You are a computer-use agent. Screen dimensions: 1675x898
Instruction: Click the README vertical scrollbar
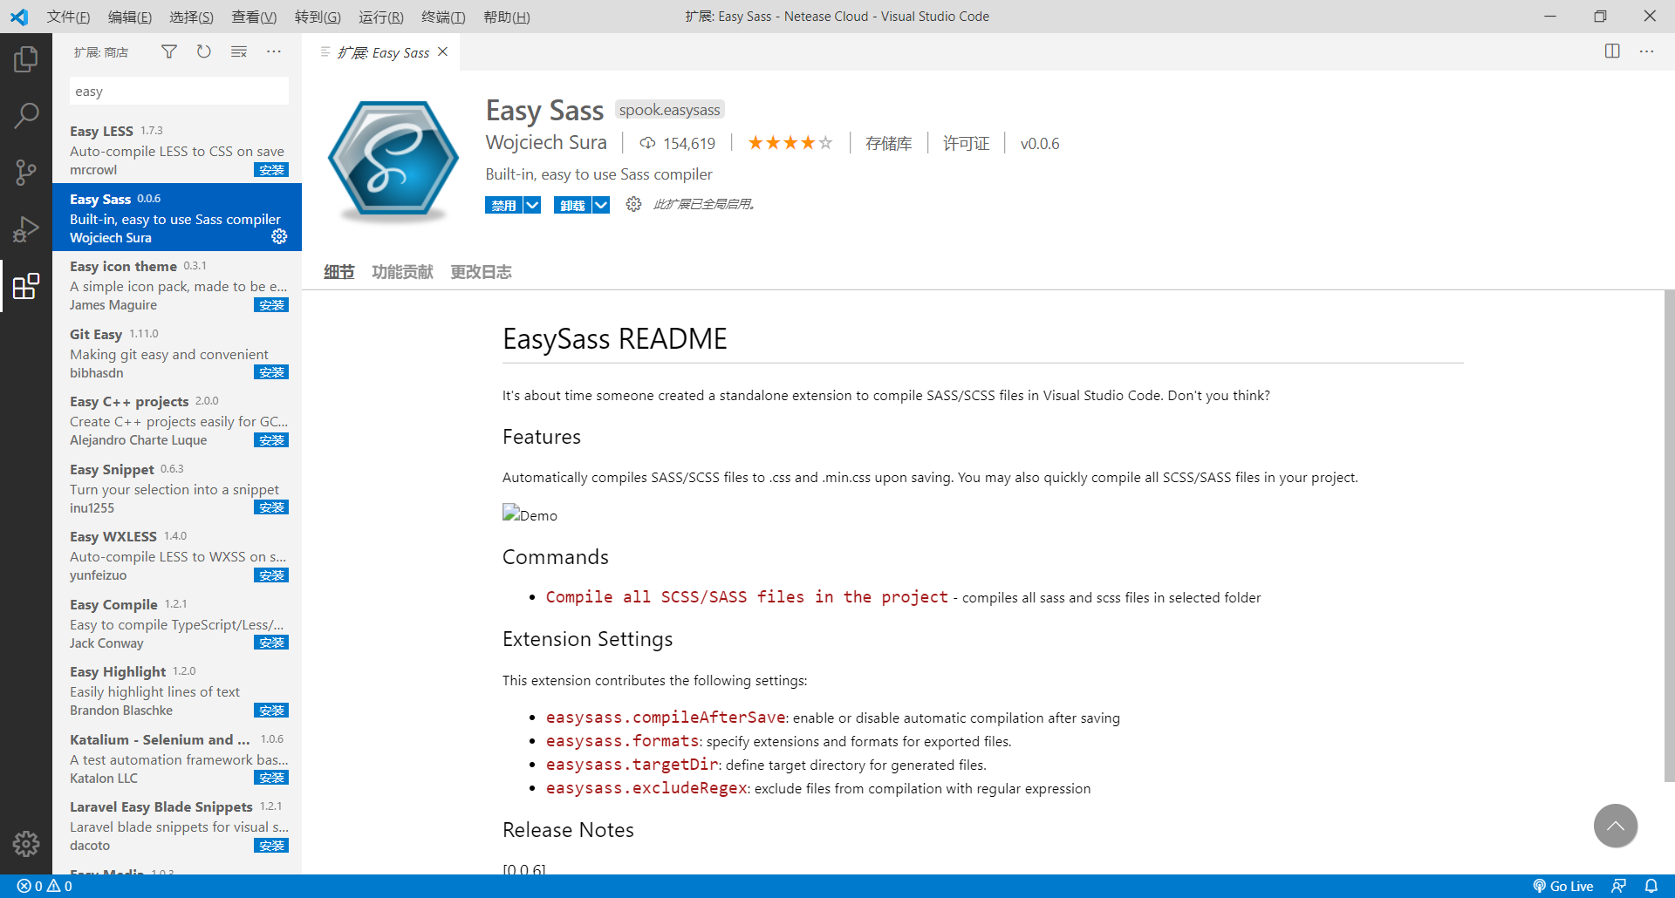tap(1669, 536)
